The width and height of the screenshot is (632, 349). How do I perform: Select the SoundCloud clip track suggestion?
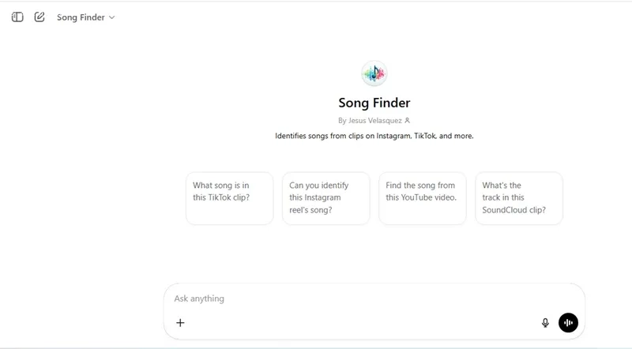click(518, 198)
